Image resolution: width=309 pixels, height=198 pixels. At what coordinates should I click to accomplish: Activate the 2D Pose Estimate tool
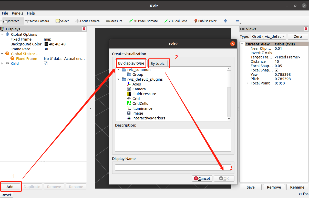point(143,21)
